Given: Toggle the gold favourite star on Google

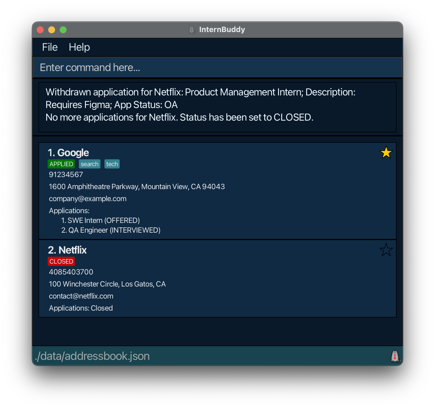Looking at the screenshot, I should 386,152.
